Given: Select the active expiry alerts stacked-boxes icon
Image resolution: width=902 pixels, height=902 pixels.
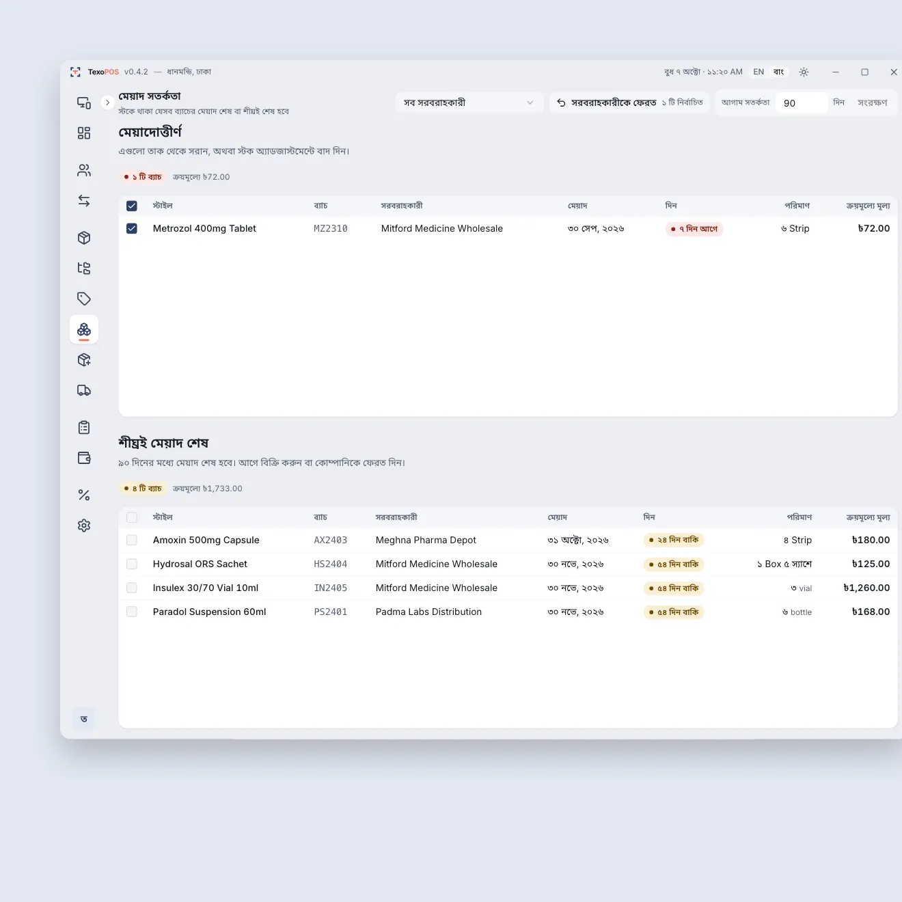Looking at the screenshot, I should tap(84, 329).
